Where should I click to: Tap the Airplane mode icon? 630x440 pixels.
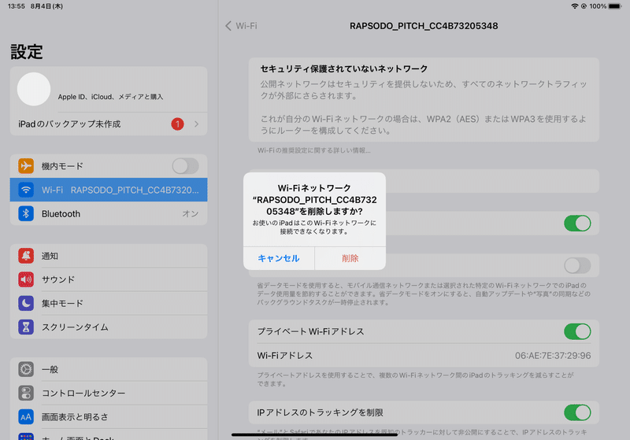click(x=26, y=166)
